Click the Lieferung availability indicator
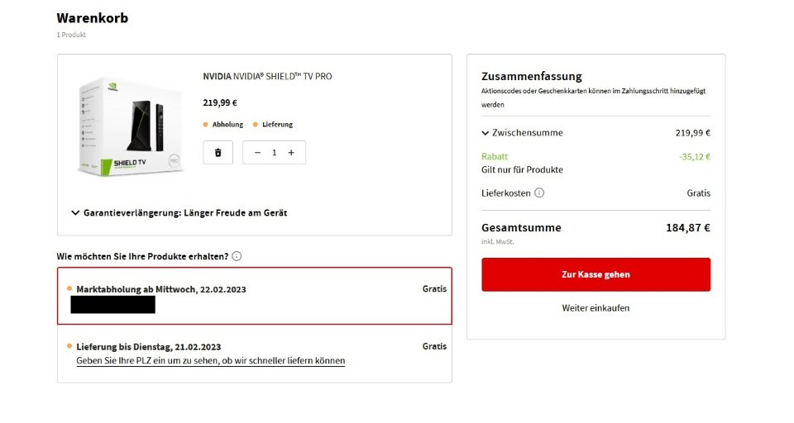The image size is (794, 423). coord(272,125)
